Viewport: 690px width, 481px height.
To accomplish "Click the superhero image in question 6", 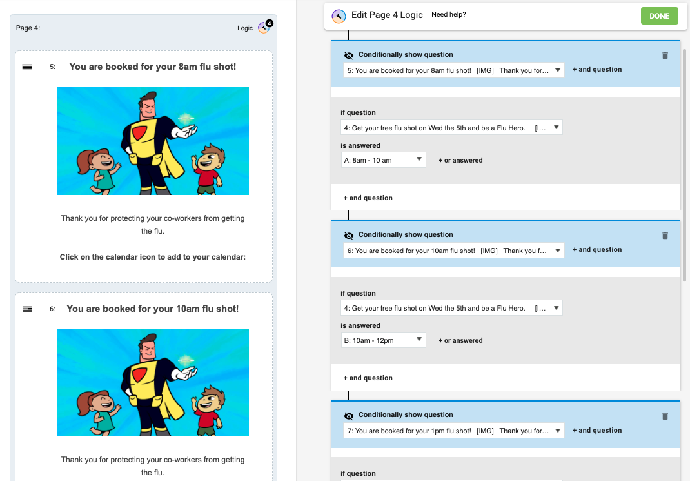I will pyautogui.click(x=153, y=382).
